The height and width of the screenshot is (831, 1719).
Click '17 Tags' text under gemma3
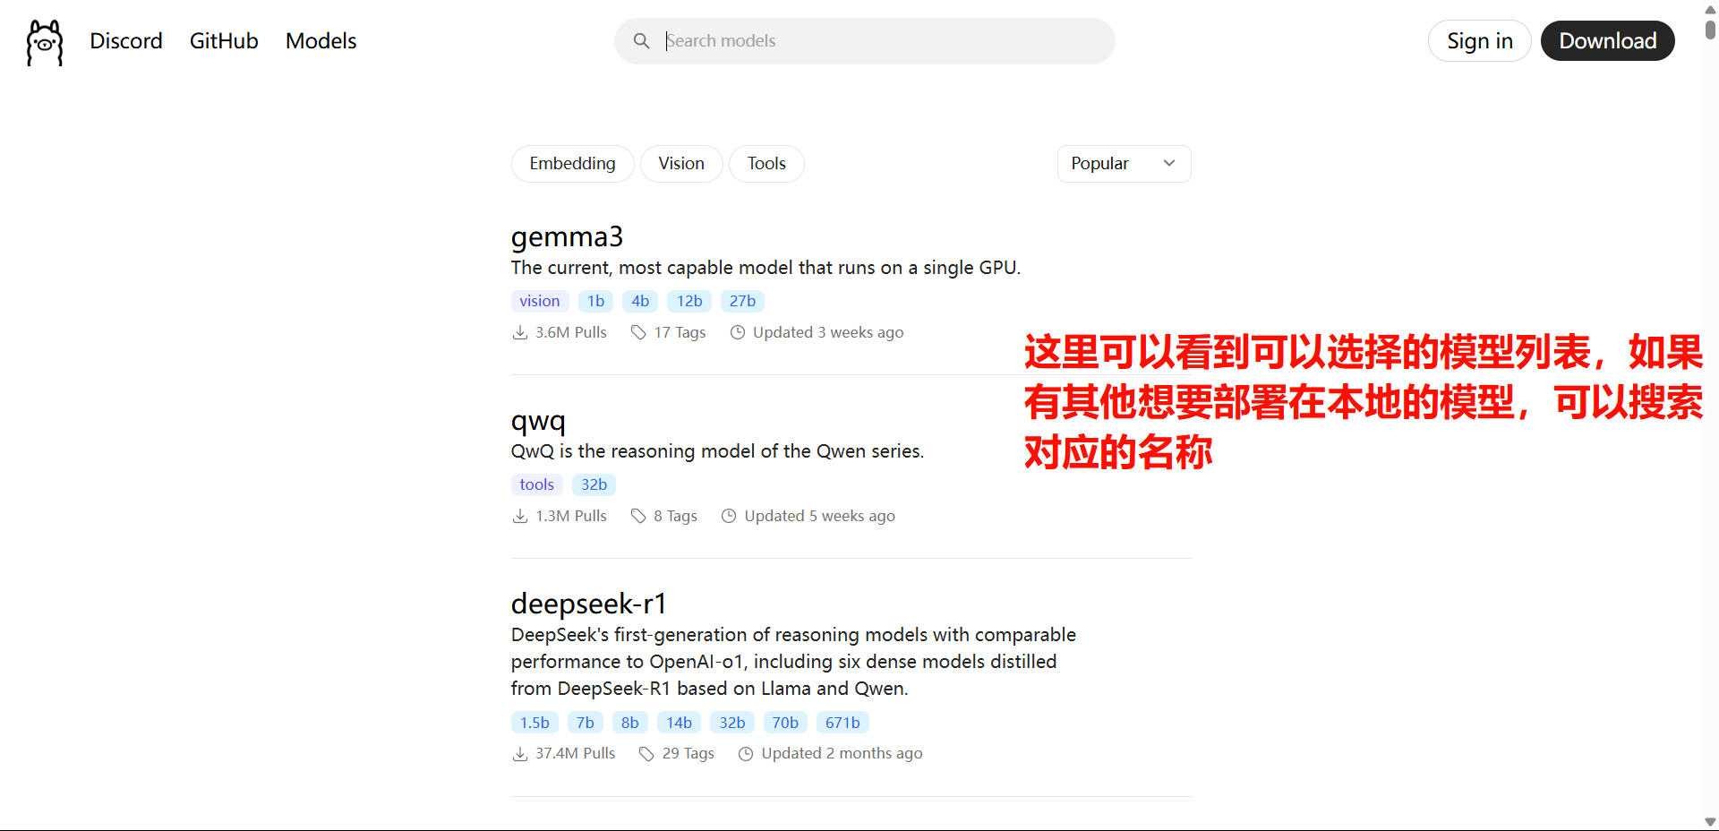pyautogui.click(x=680, y=333)
